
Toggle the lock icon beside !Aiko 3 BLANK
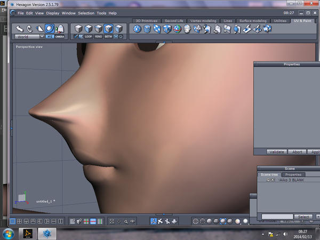click(x=268, y=180)
